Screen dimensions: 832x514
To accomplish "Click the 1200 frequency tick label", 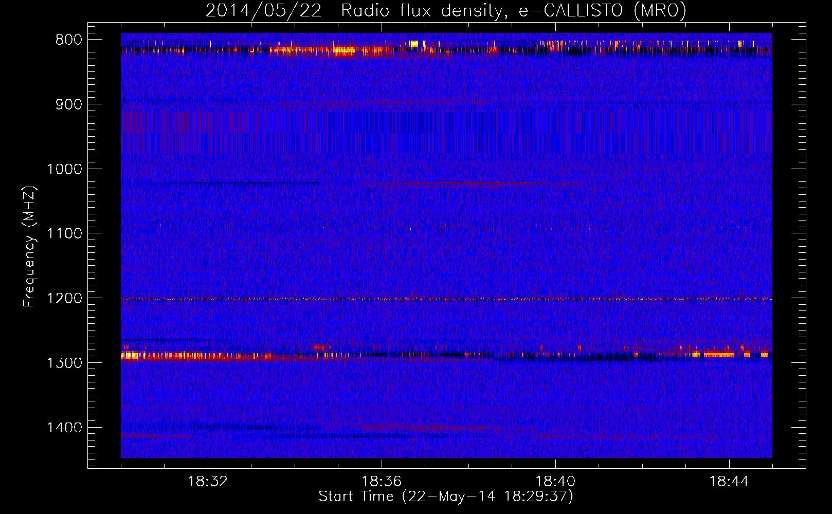I will (65, 299).
